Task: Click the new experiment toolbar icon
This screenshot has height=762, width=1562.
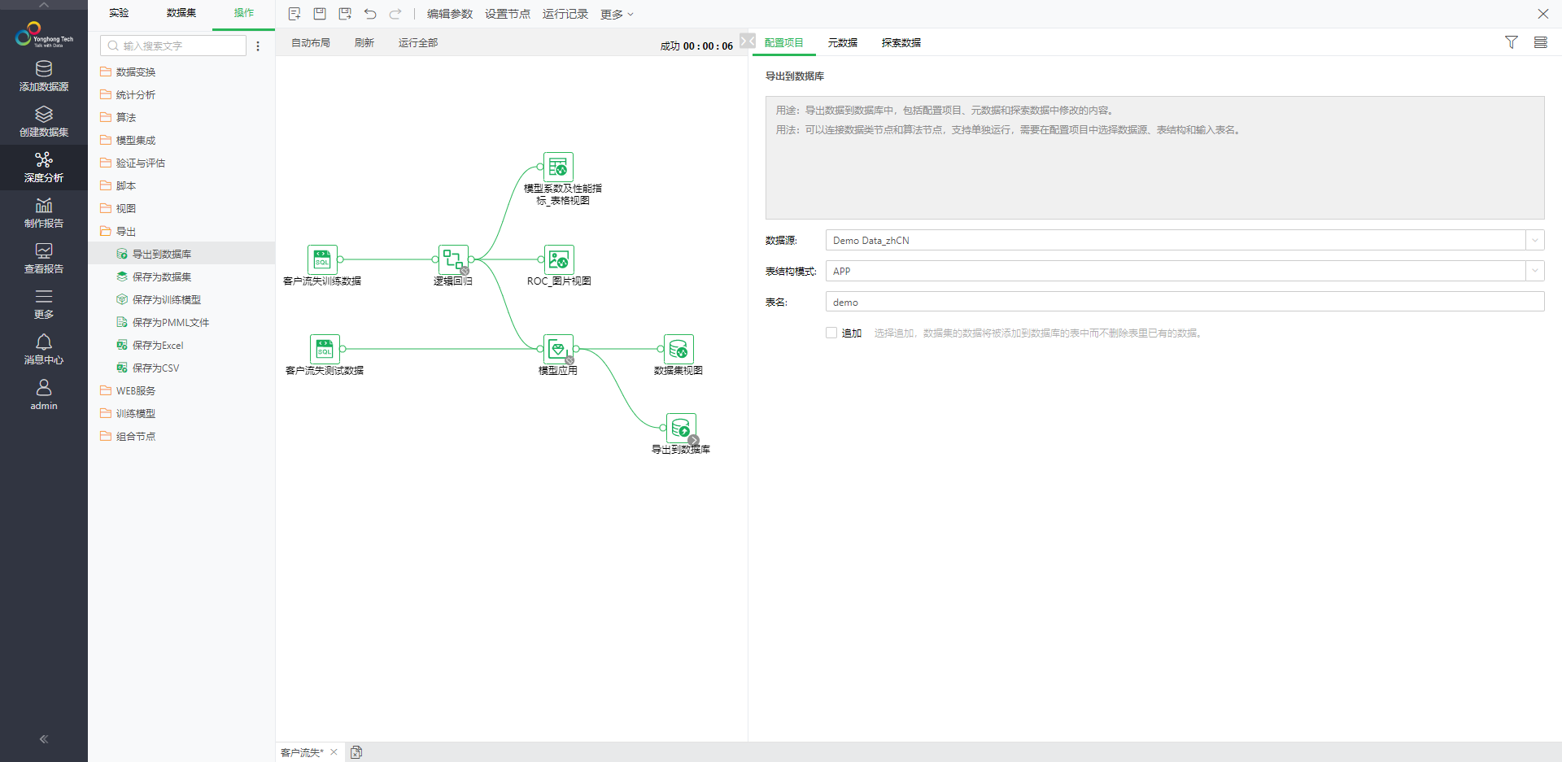Action: pyautogui.click(x=295, y=14)
